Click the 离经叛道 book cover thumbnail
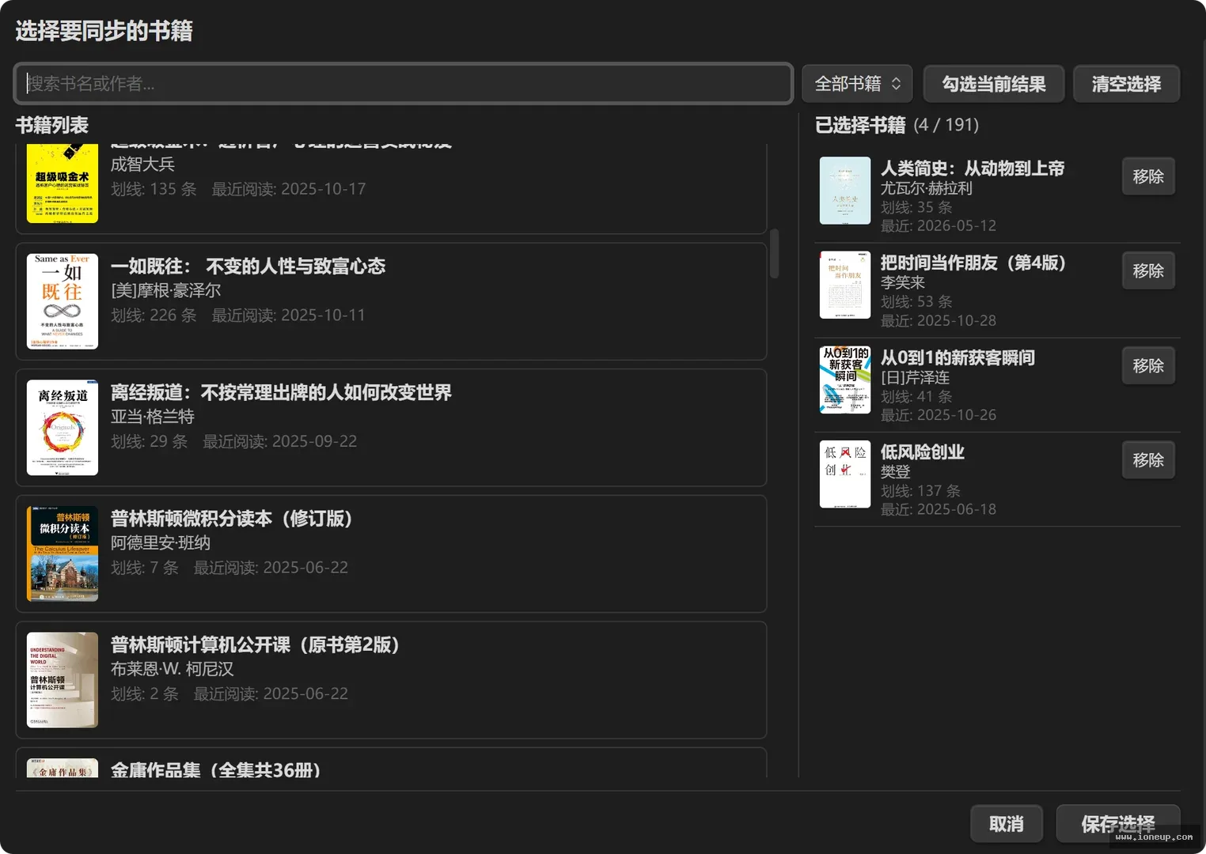1206x854 pixels. (63, 427)
